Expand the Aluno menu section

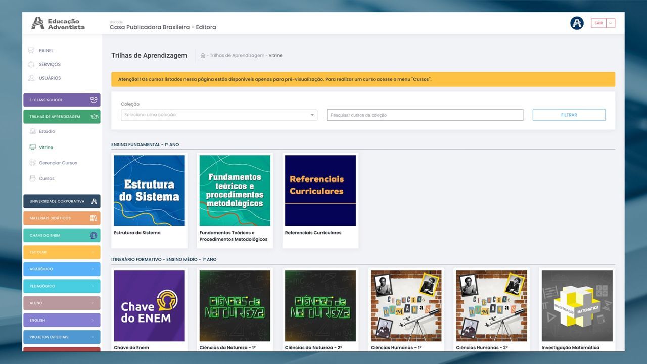coord(62,303)
